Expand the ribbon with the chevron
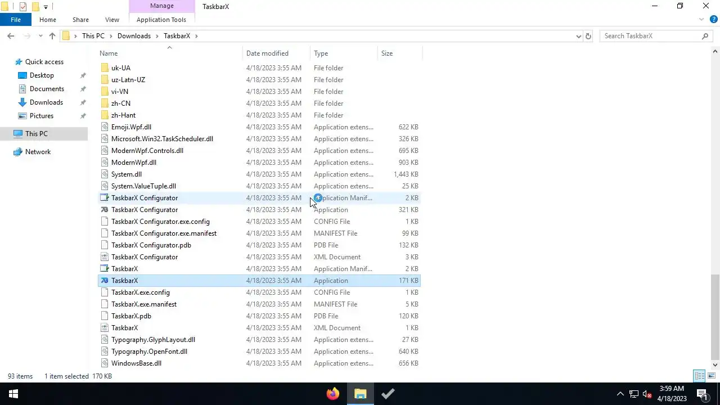The image size is (720, 405). click(x=701, y=20)
